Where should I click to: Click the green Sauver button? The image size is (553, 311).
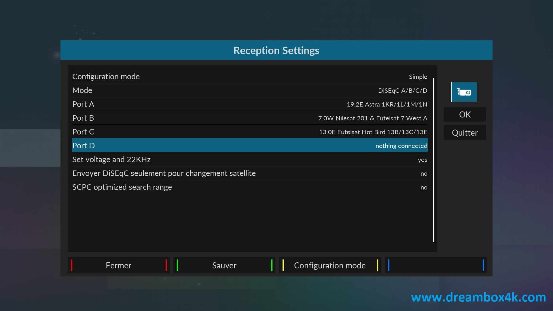[224, 265]
